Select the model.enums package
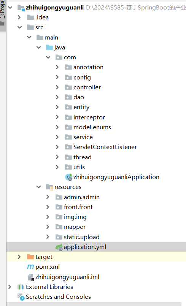The width and height of the screenshot is (186, 306). 92,127
